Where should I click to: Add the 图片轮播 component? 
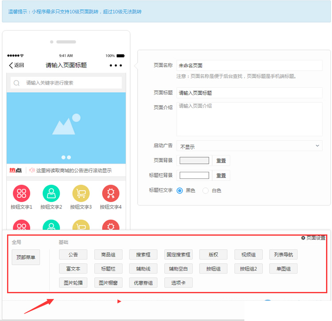pos(73,282)
